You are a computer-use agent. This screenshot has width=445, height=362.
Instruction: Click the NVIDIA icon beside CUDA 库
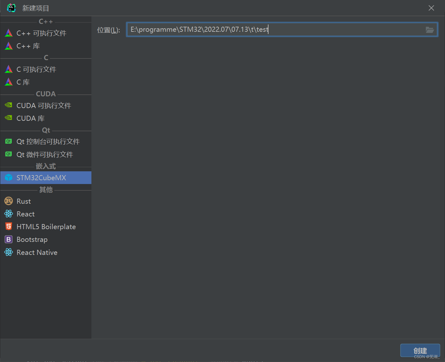[9, 118]
